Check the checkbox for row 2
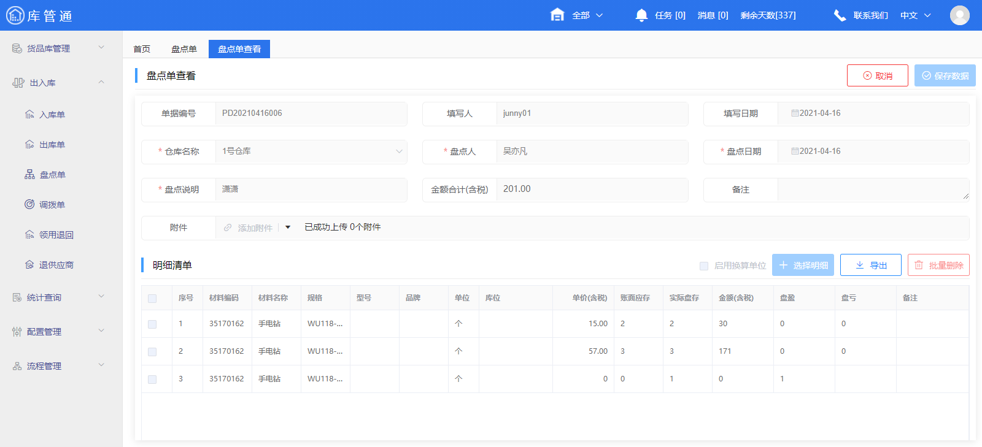Screen dimensions: 982x447 152,352
